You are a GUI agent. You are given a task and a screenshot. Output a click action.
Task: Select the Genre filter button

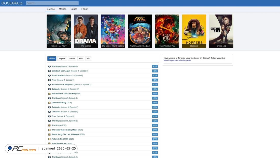point(72,58)
